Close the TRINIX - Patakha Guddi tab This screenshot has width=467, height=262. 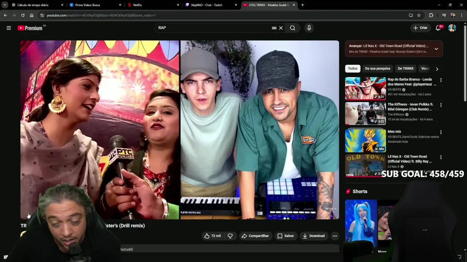click(x=294, y=5)
